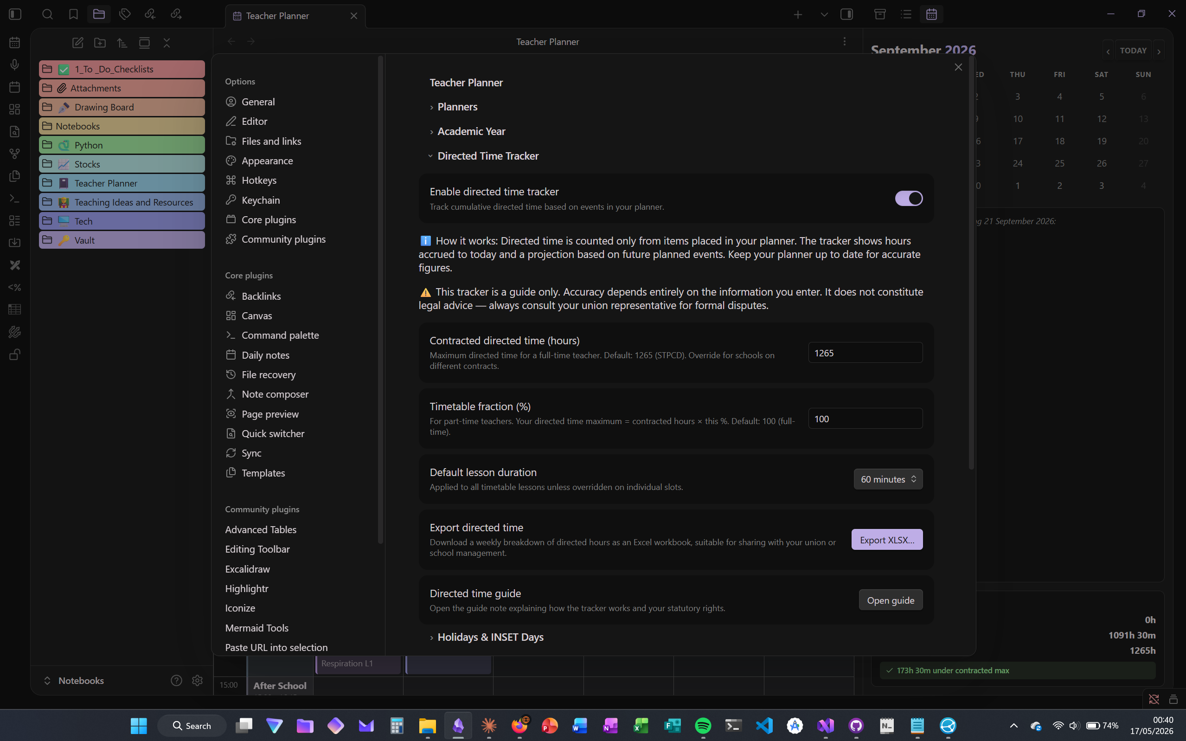Open the tab list dropdown arrow
Image resolution: width=1186 pixels, height=741 pixels.
[x=824, y=15]
